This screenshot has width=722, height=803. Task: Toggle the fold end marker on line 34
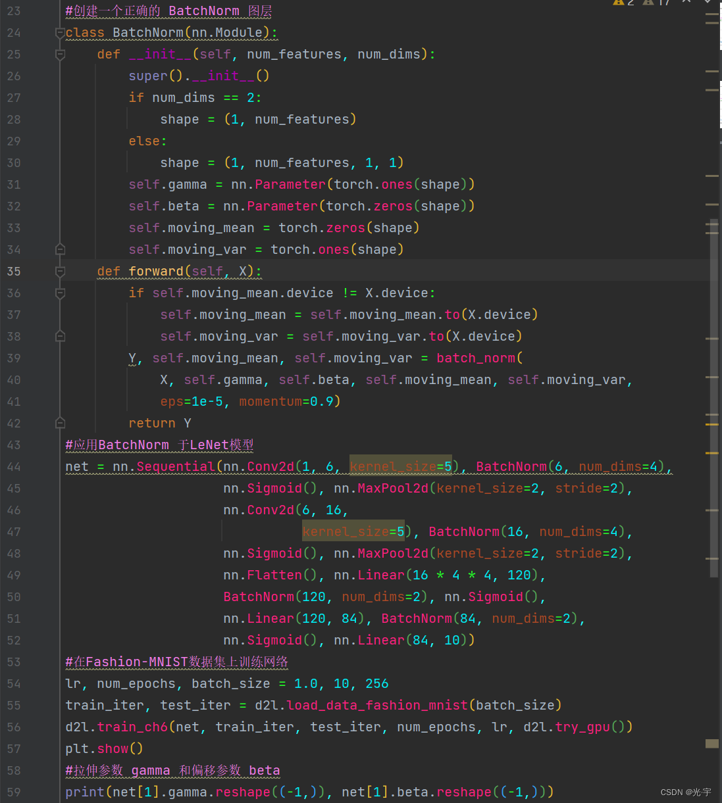click(x=60, y=250)
